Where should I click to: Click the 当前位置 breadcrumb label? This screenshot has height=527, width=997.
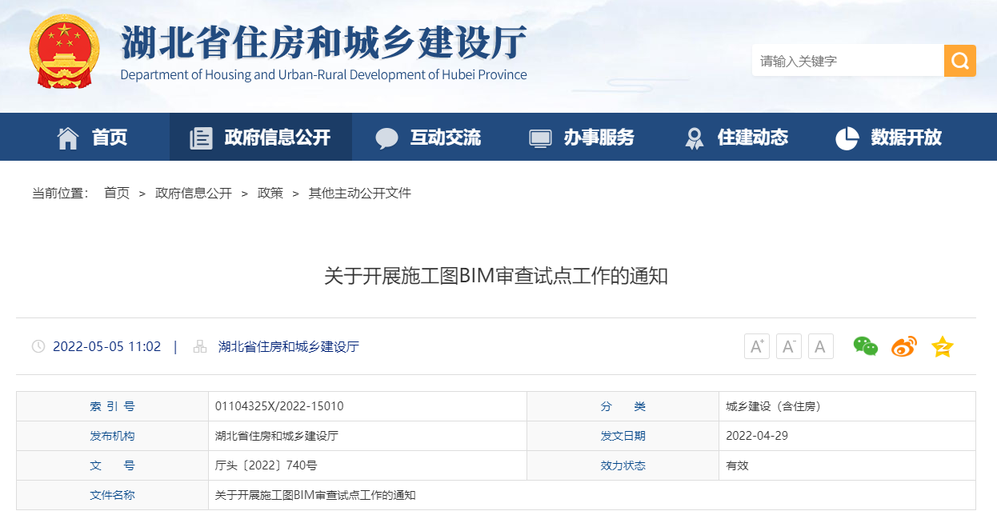(x=60, y=193)
